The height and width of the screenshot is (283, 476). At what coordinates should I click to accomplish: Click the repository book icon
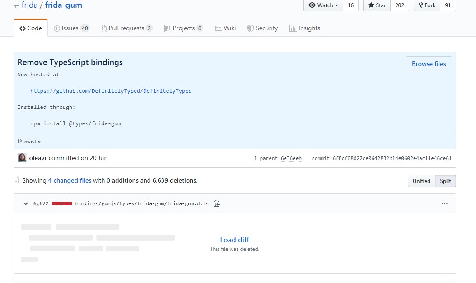pos(16,5)
